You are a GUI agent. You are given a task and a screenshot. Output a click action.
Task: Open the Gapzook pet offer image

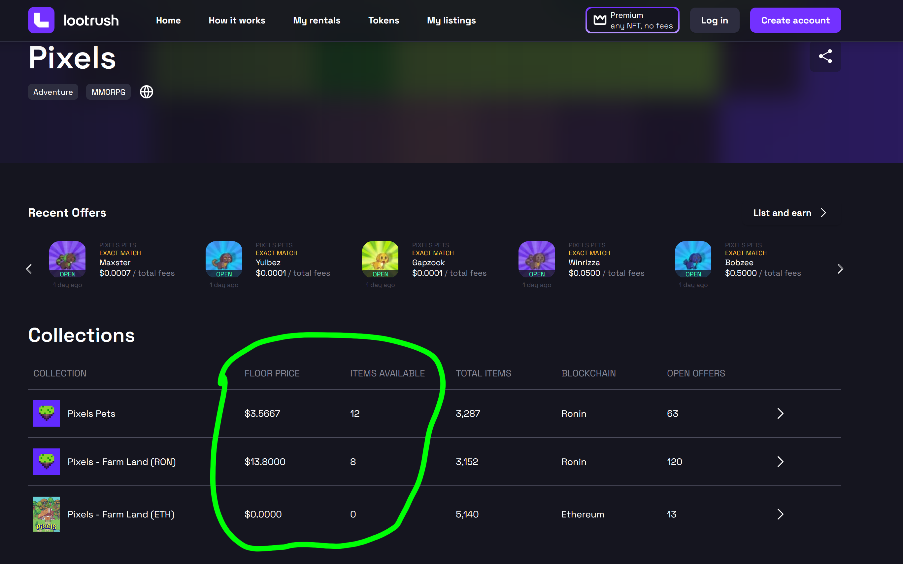click(380, 259)
